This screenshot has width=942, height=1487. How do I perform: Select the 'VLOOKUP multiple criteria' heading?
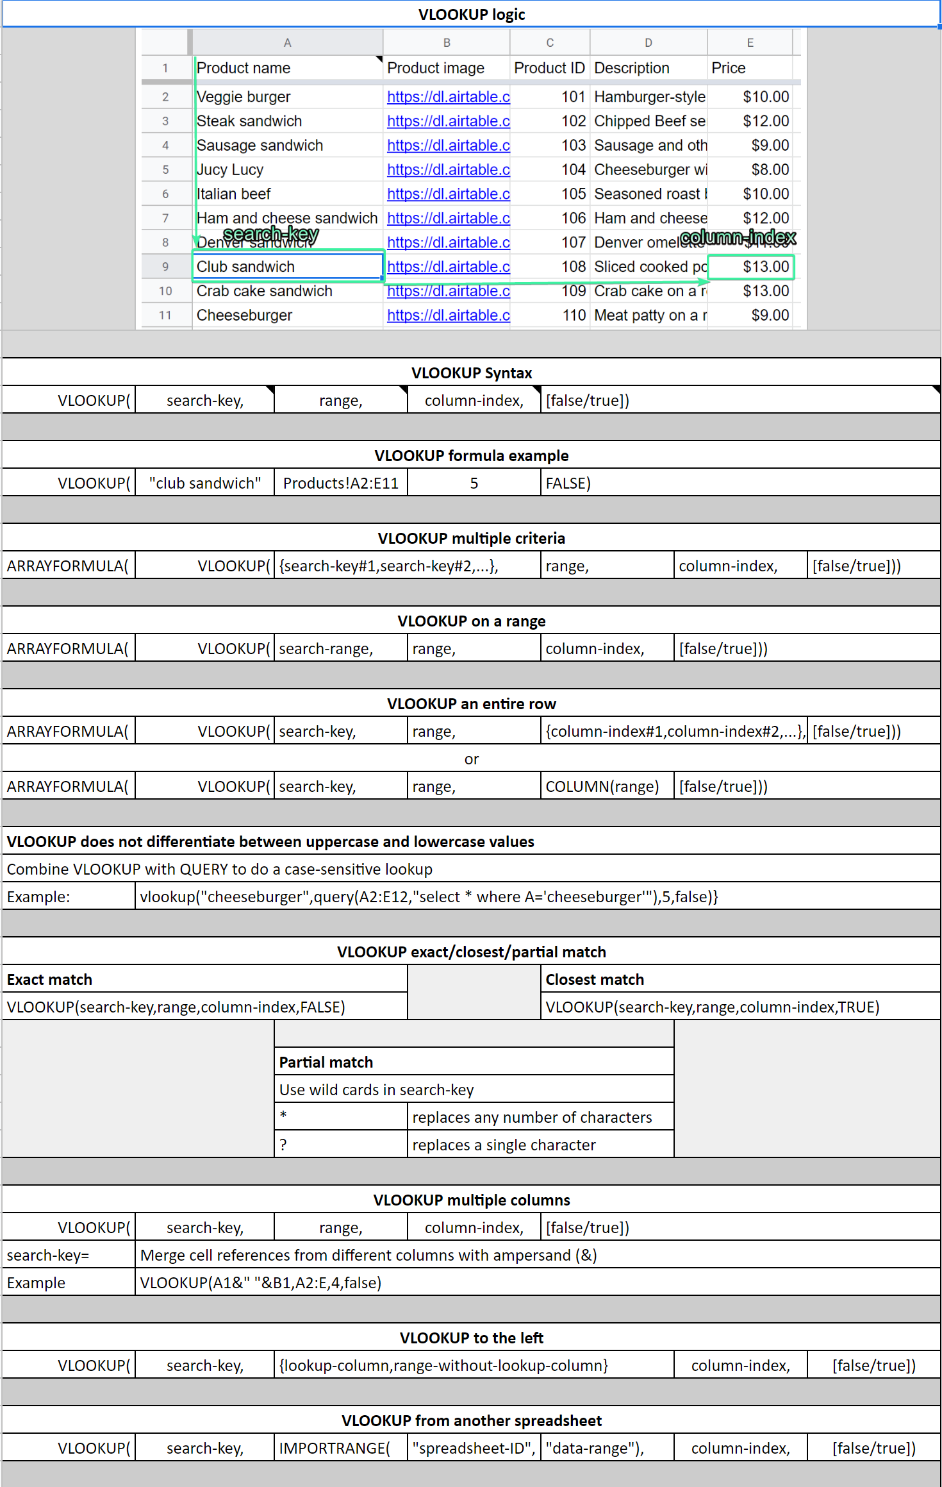pyautogui.click(x=471, y=538)
